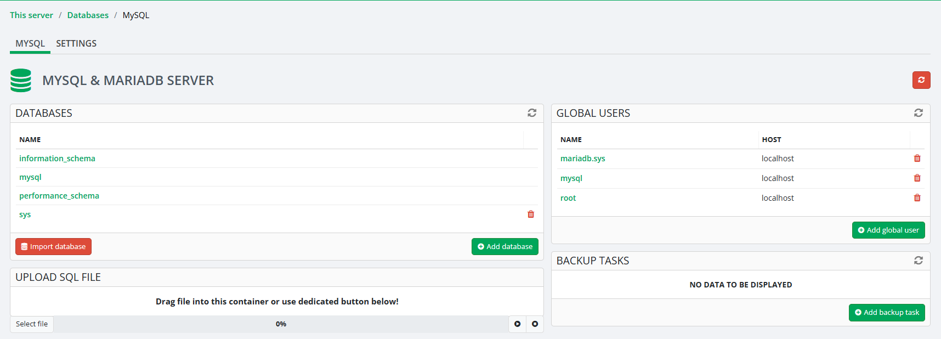
Task: Go to This server breadcrumb
Action: (31, 15)
